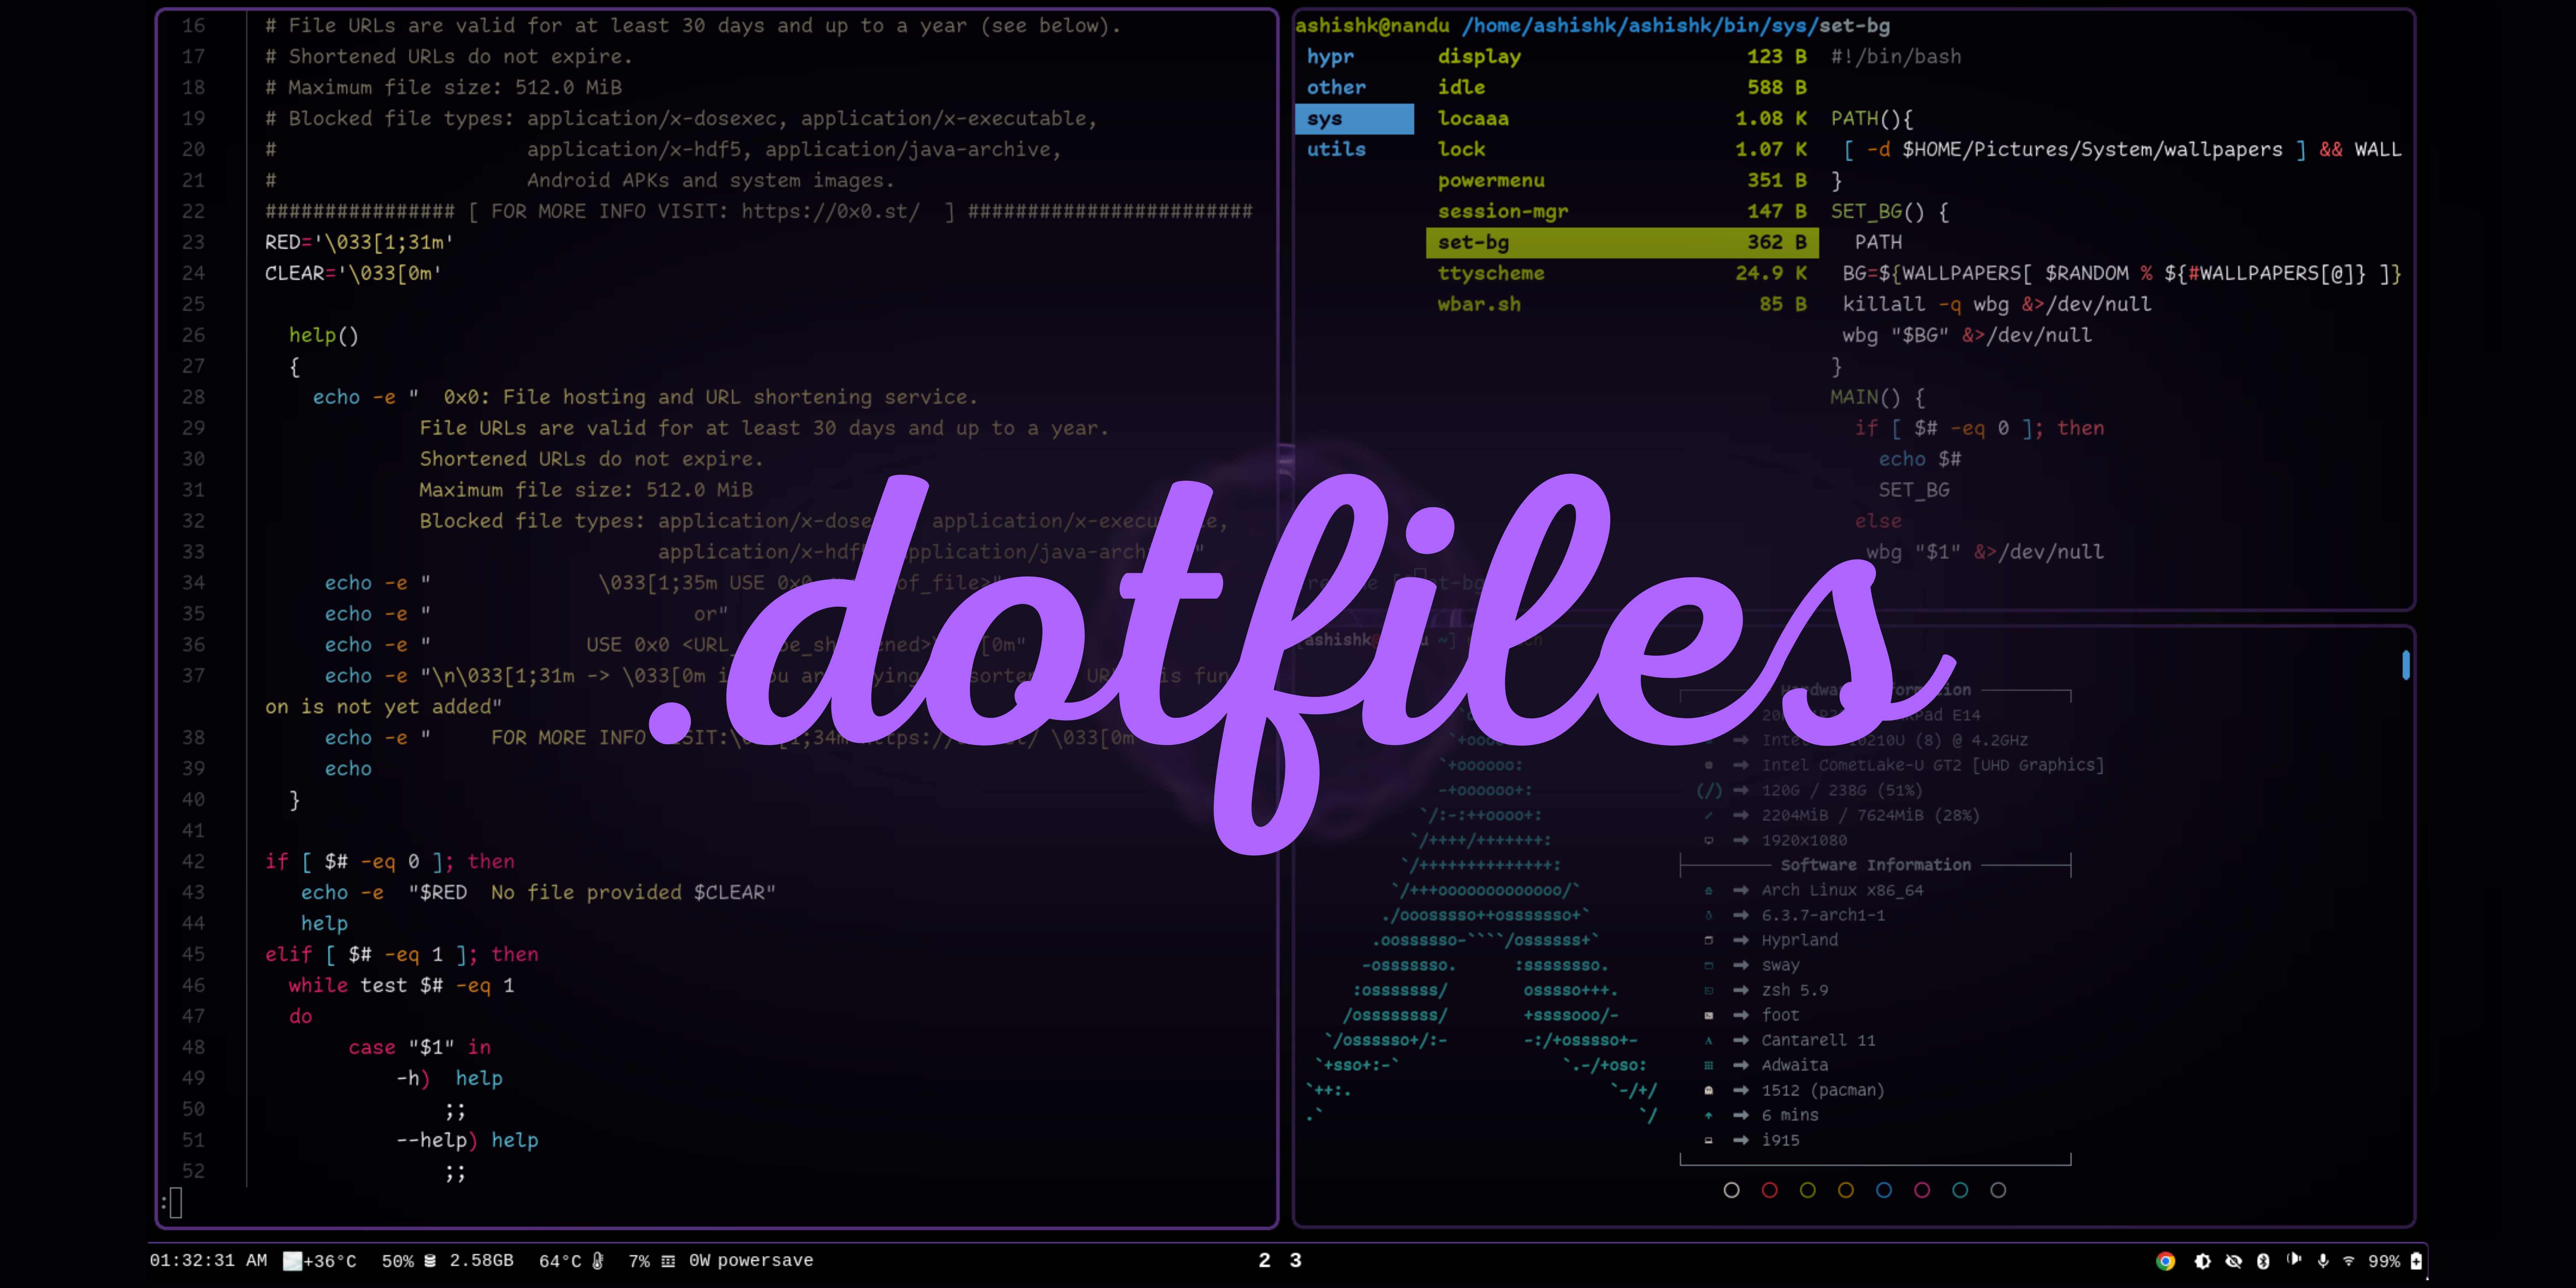Click the memory chip icon after 7%
The image size is (2576, 1288).
pyautogui.click(x=668, y=1261)
